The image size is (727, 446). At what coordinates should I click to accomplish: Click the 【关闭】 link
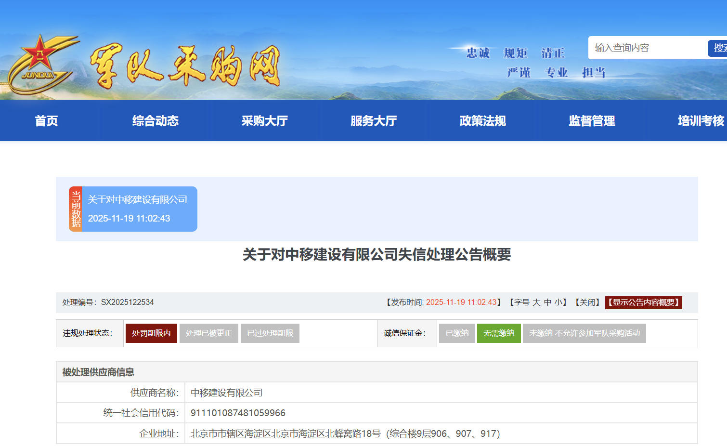[587, 302]
